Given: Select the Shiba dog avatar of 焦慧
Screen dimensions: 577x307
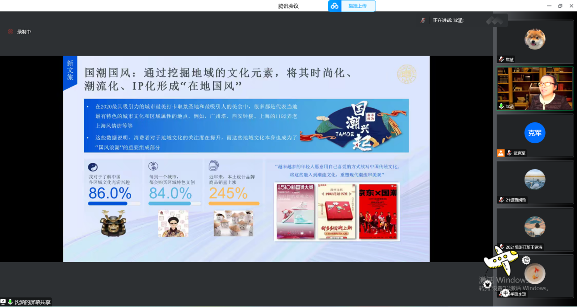Looking at the screenshot, I should (535, 39).
